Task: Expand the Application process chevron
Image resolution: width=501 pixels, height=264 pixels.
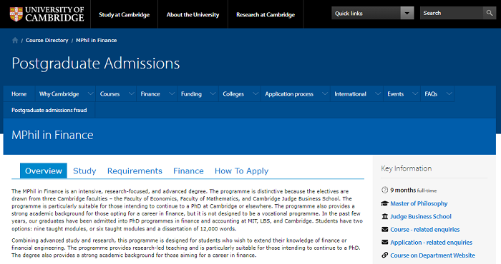Action: (325, 93)
